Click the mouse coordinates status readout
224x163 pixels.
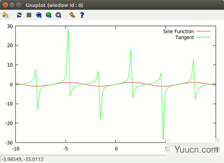tap(23, 159)
